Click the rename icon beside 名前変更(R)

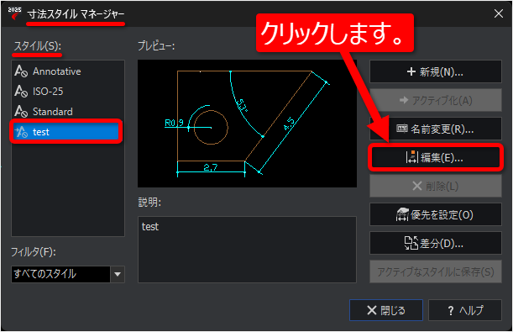coord(402,129)
